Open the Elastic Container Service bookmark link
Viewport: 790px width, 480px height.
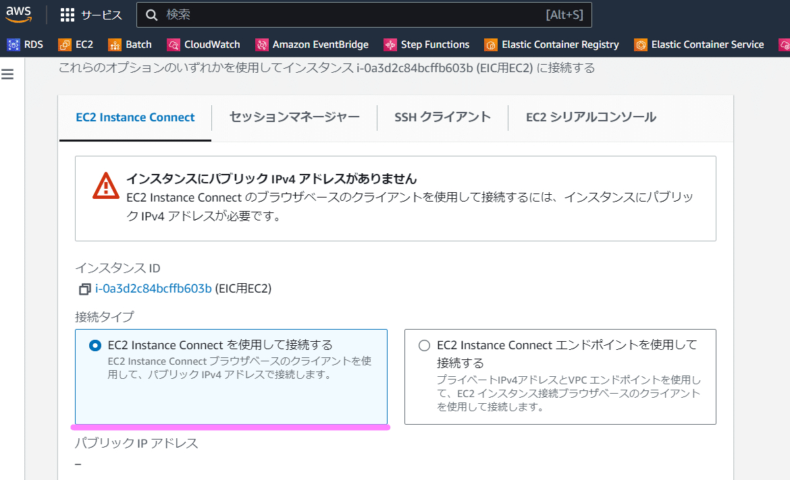pyautogui.click(x=708, y=44)
